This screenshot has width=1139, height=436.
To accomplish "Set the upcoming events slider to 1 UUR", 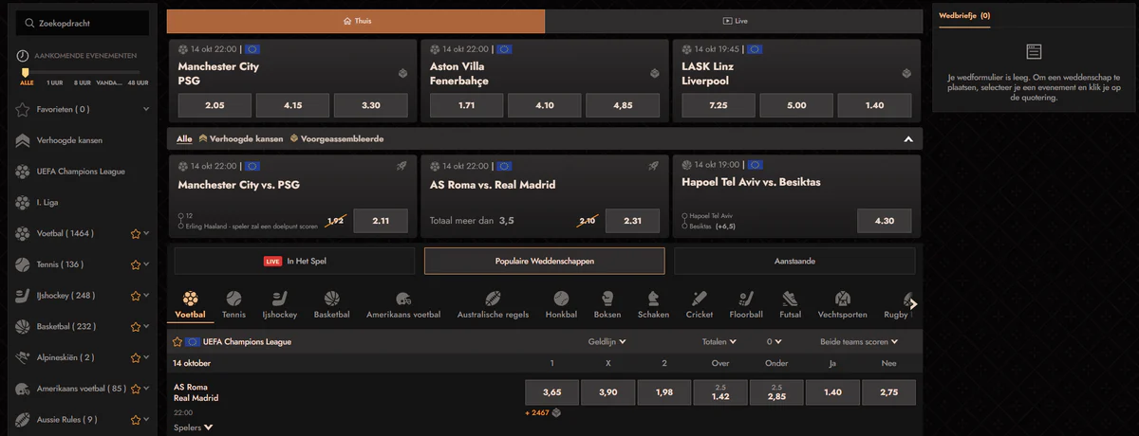I will (x=57, y=83).
